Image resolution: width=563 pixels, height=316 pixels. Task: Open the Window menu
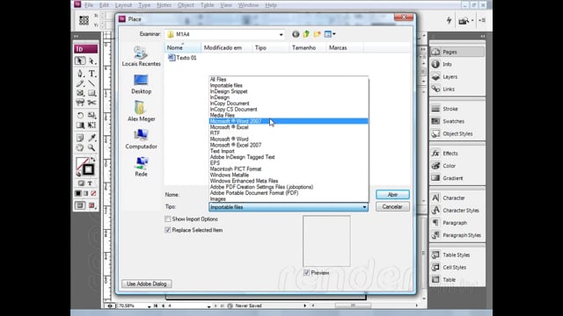pos(248,5)
